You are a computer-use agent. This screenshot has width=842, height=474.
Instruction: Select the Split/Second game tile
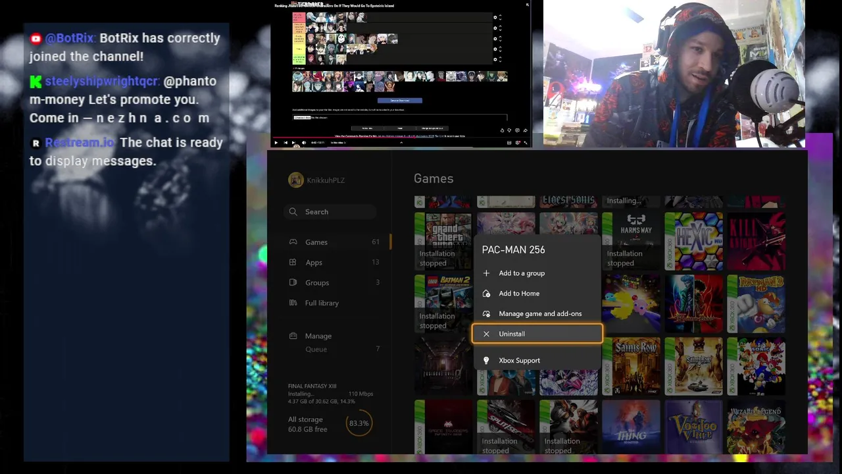click(506, 427)
